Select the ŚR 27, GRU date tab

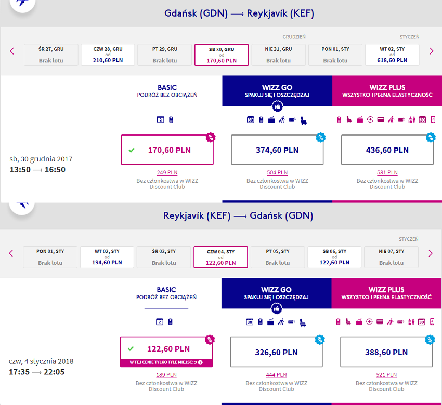[51, 55]
